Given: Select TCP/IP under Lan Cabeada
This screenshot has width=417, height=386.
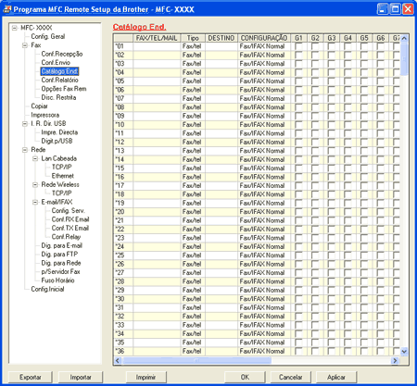Looking at the screenshot, I should [x=61, y=167].
